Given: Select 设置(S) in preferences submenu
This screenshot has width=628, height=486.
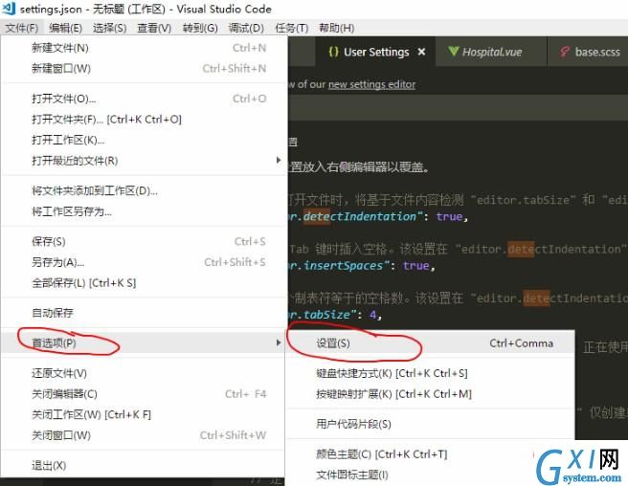Looking at the screenshot, I should 430,343.
